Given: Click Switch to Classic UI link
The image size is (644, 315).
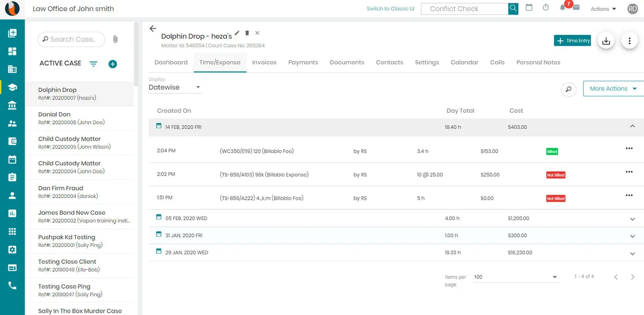Looking at the screenshot, I should (x=390, y=9).
